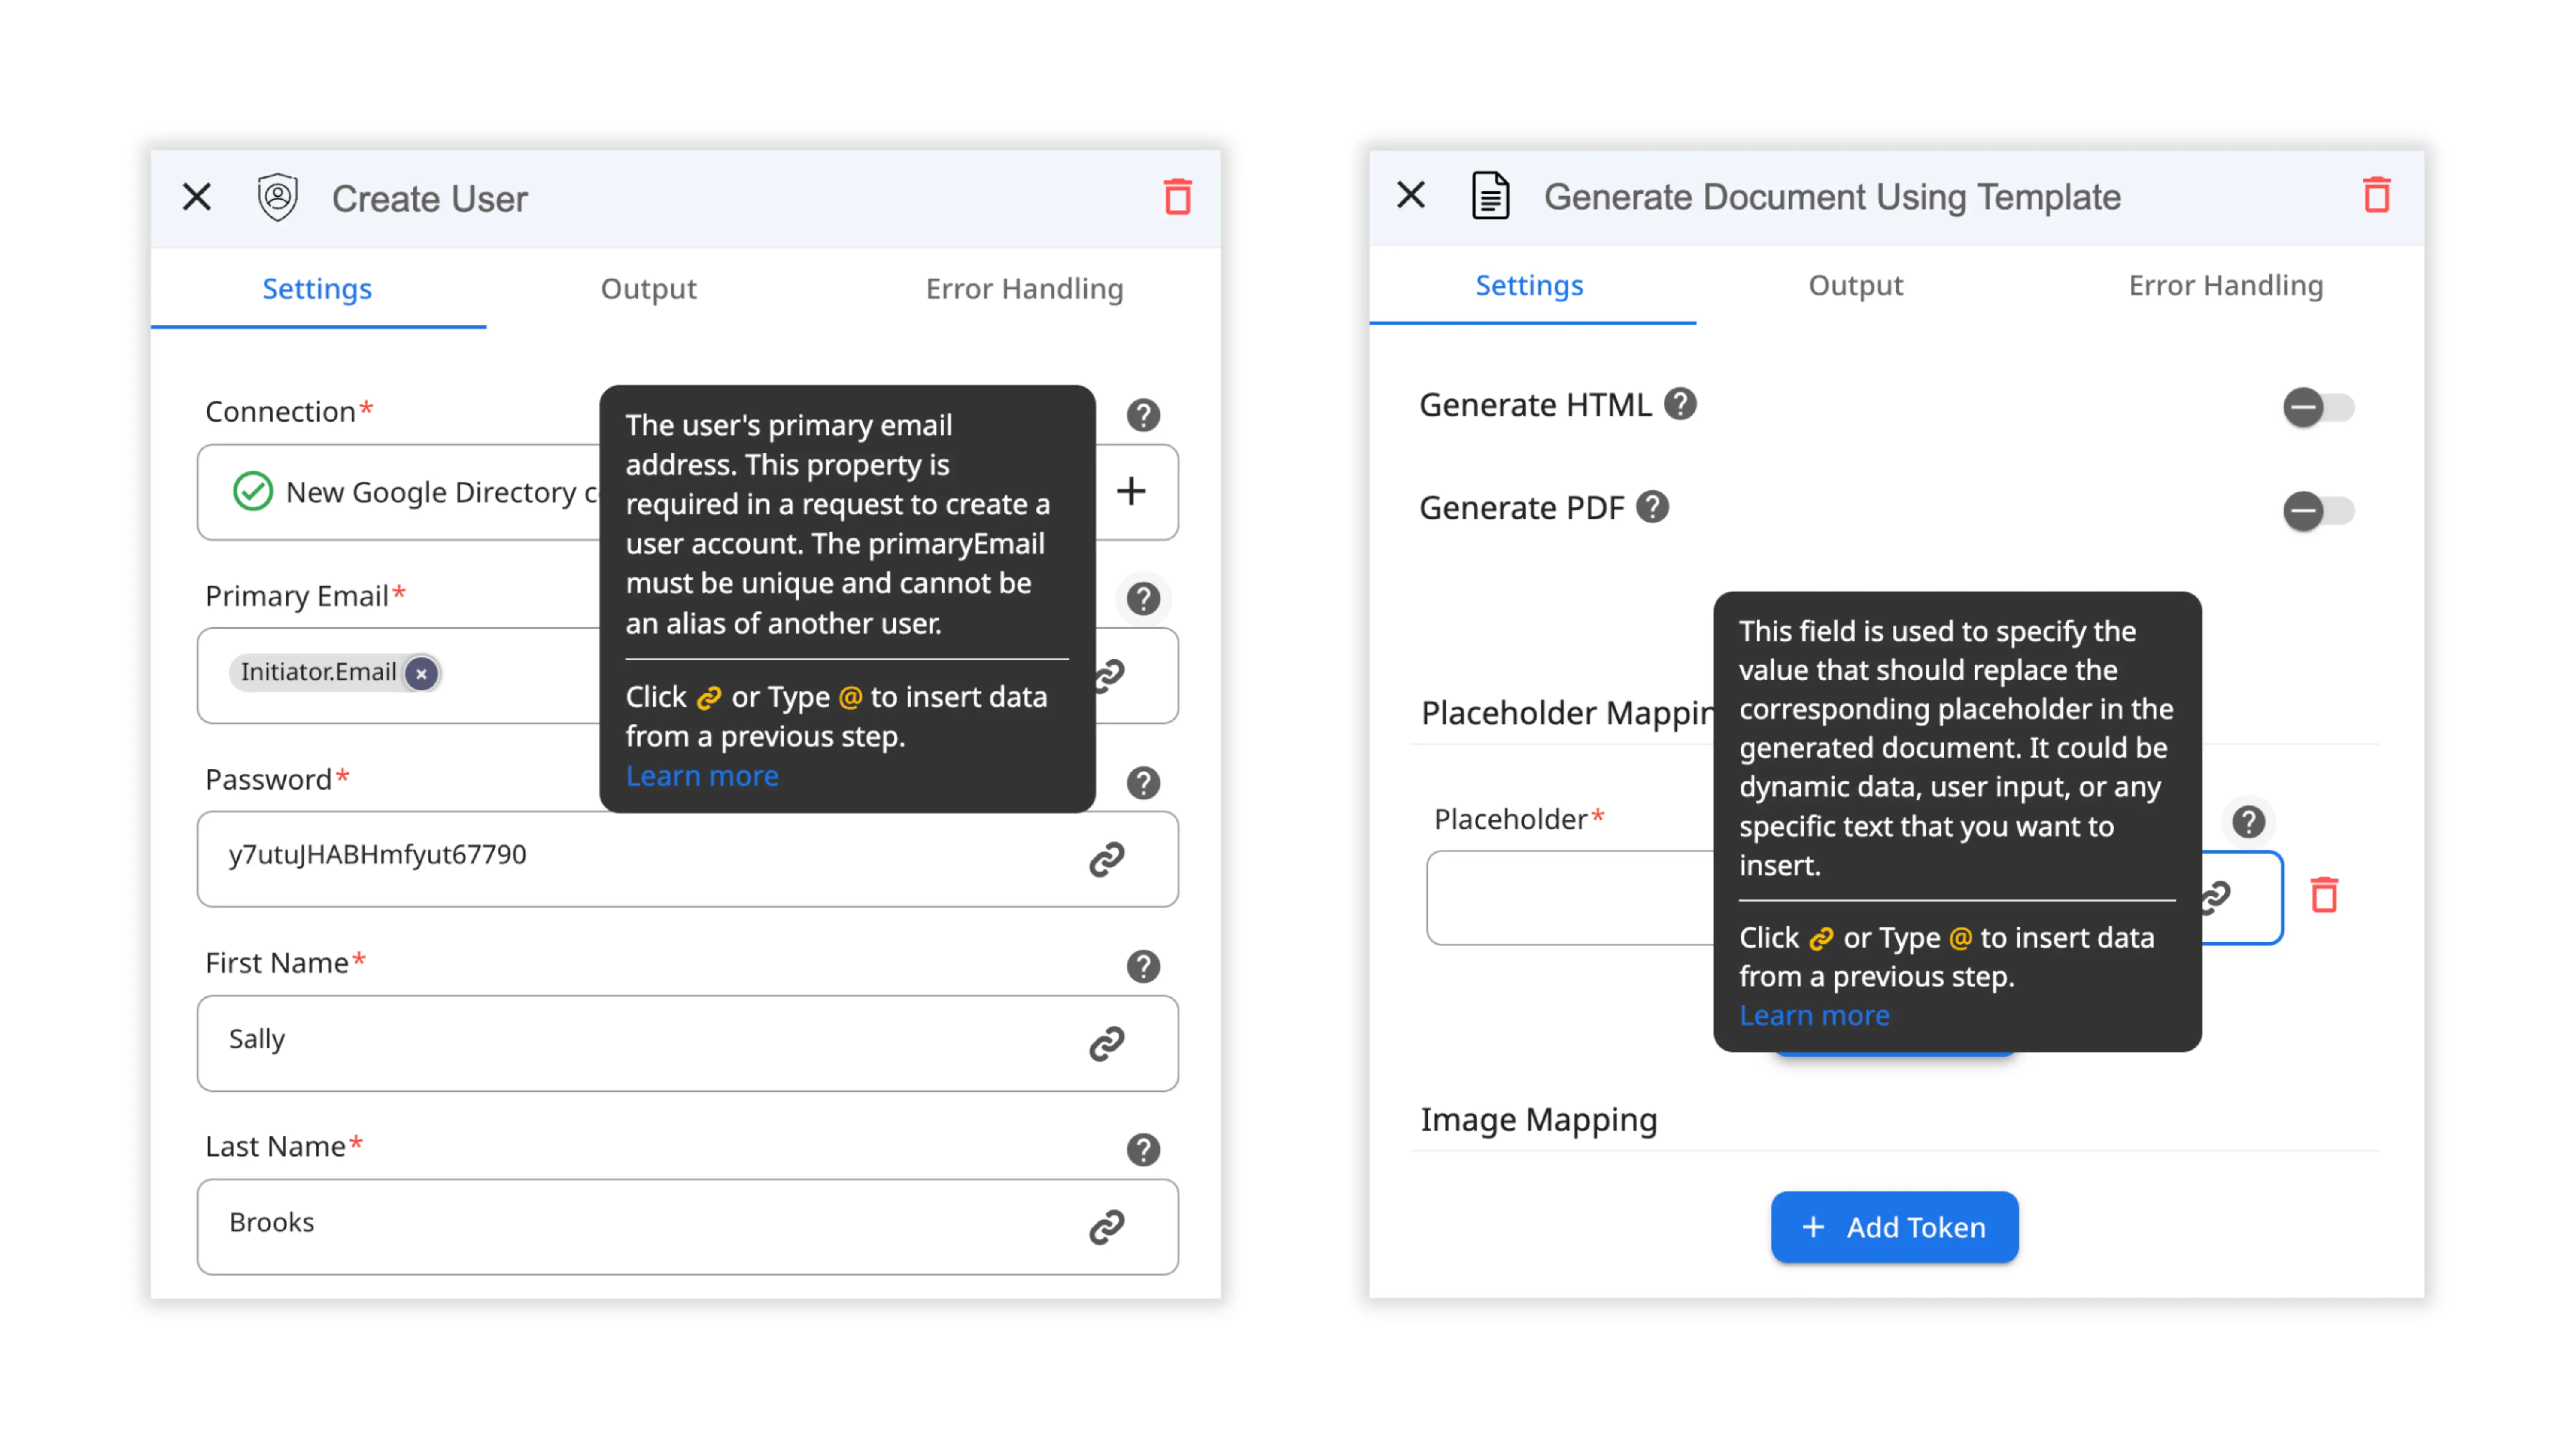This screenshot has width=2576, height=1449.
Task: Click the help icon next to Generate PDF
Action: 1653,507
